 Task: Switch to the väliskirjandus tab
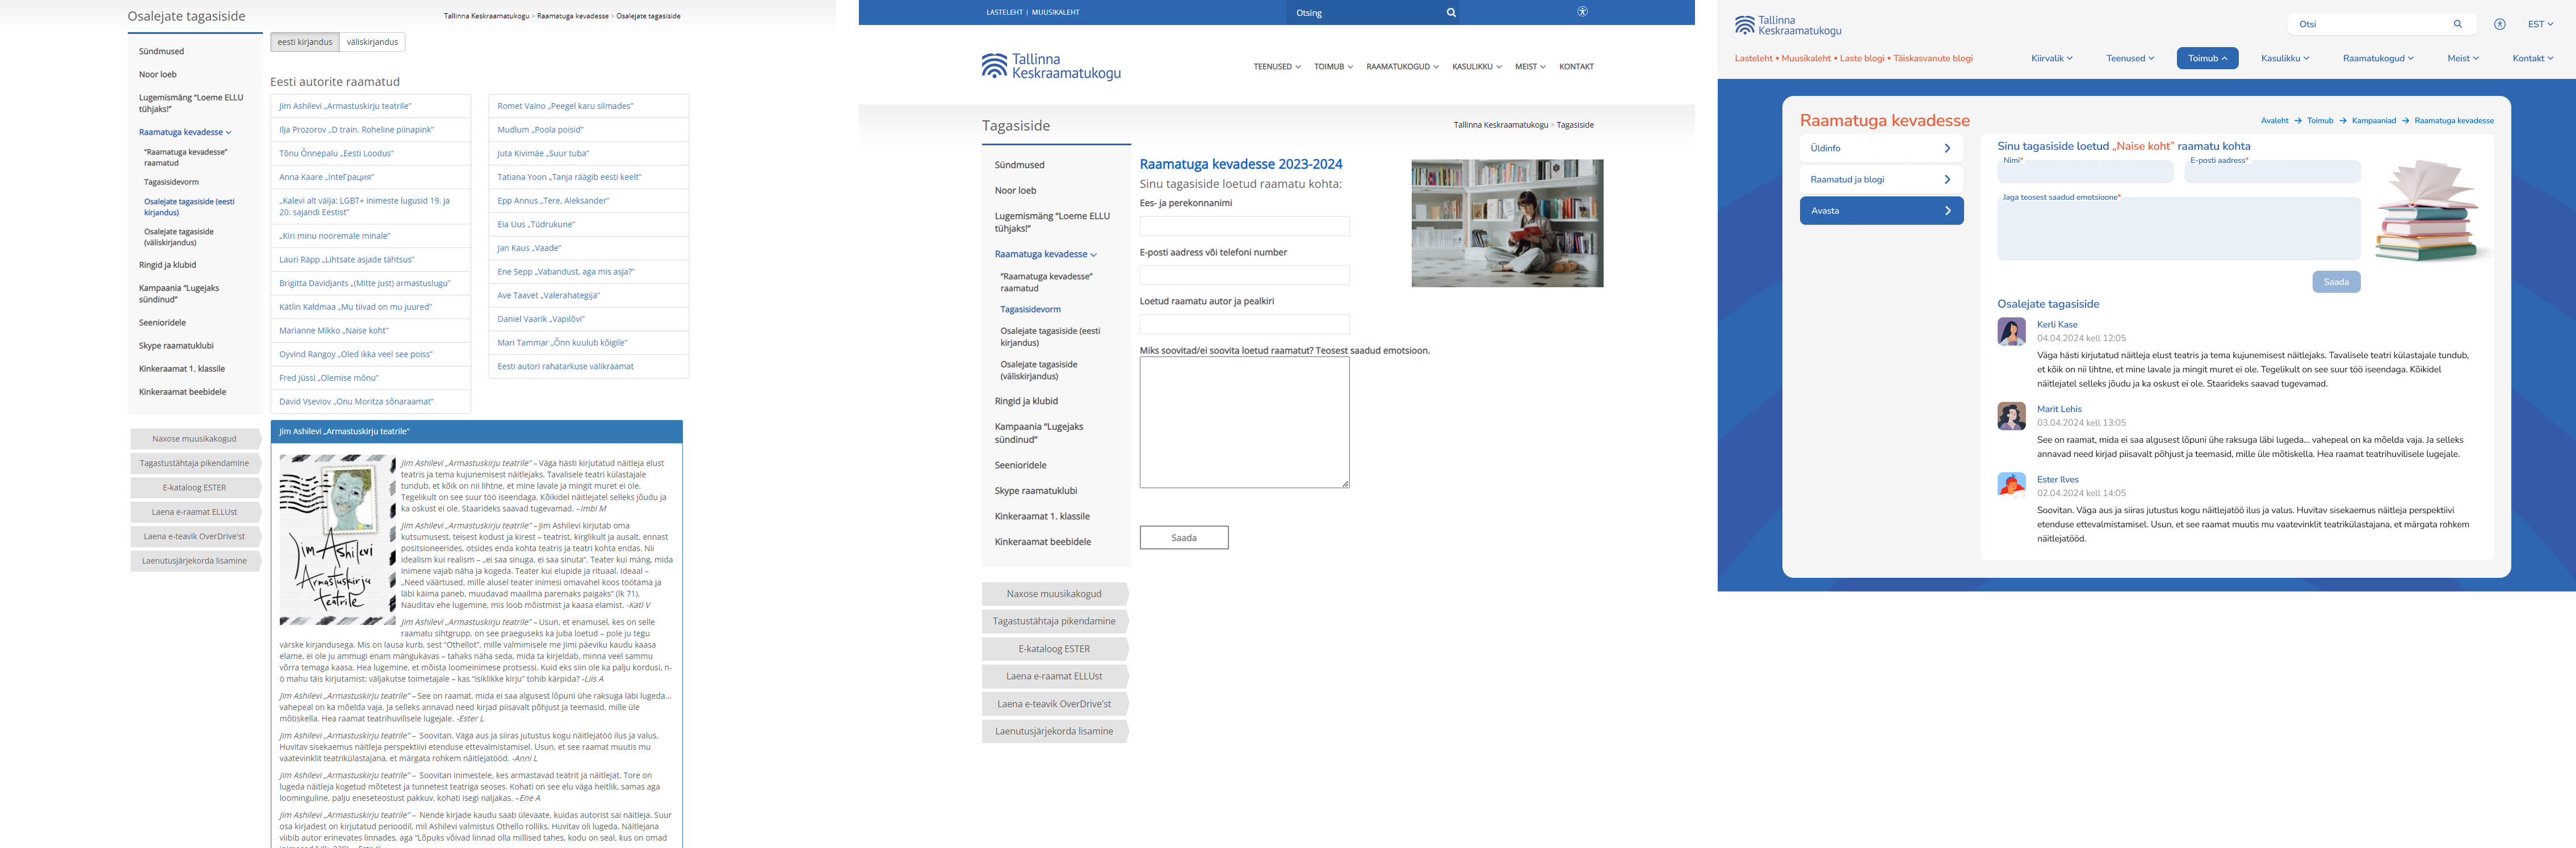[371, 41]
